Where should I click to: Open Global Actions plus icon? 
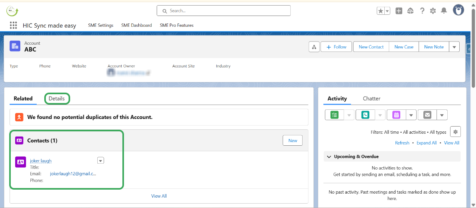(x=399, y=11)
